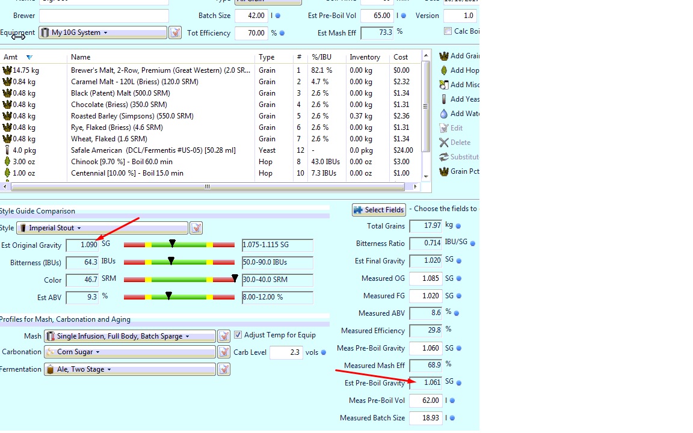Click the Est ABV range bar marker
Screen dimensions: 693x433
click(168, 296)
